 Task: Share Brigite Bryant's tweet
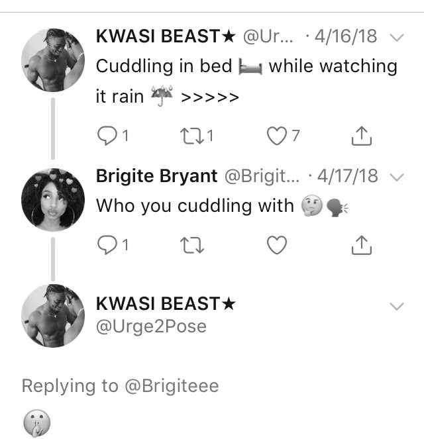[x=362, y=245]
